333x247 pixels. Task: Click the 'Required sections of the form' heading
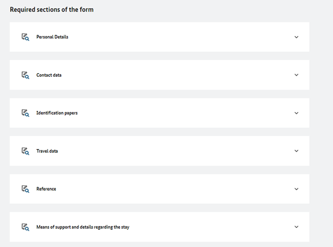[52, 10]
